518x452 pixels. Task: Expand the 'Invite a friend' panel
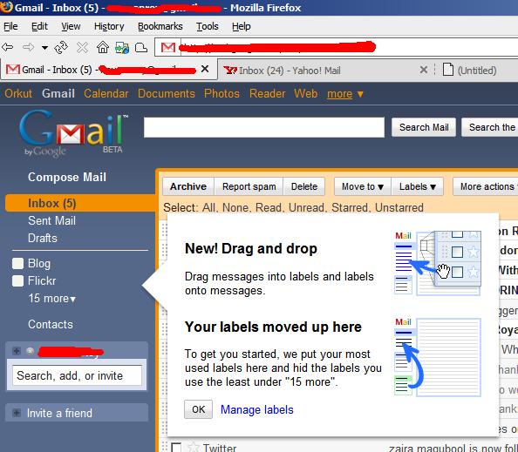[17, 413]
